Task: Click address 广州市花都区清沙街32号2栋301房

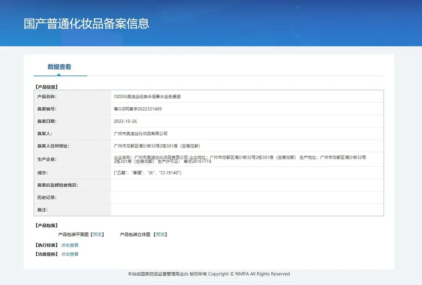Action: coord(157,146)
